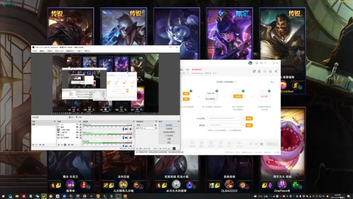Click the speaker icon in streaming app bottom bar
This screenshot has width=353, height=199.
[239, 143]
